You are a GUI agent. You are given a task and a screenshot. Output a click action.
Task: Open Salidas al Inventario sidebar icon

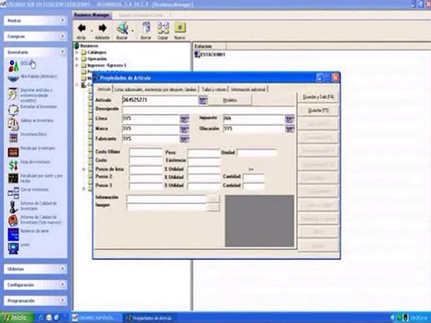(13, 124)
